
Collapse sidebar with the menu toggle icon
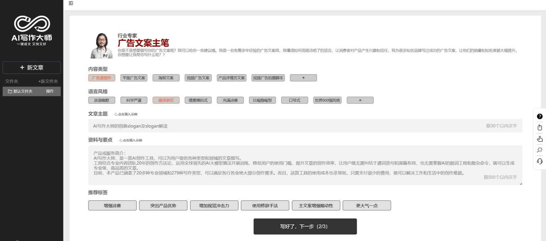click(71, 3)
